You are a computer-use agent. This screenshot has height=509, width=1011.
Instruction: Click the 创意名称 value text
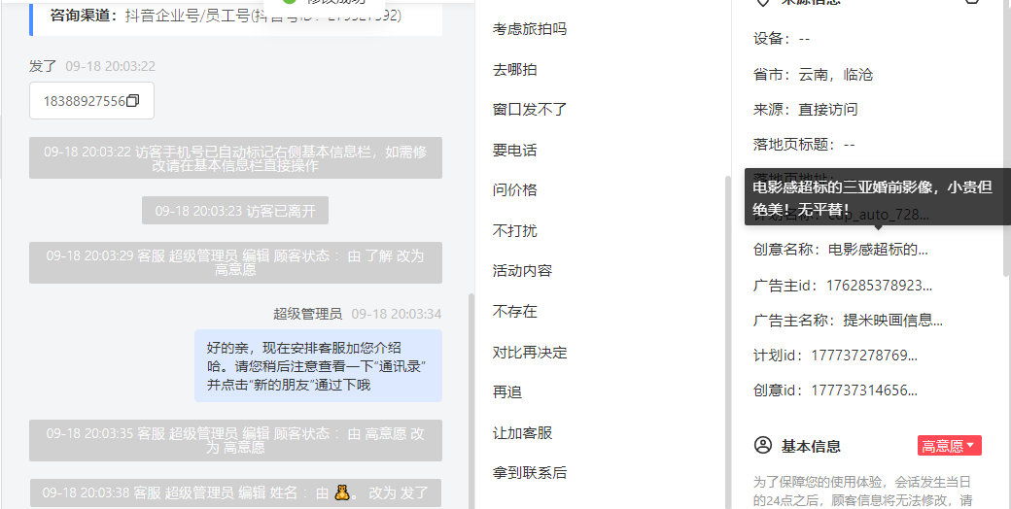(878, 250)
